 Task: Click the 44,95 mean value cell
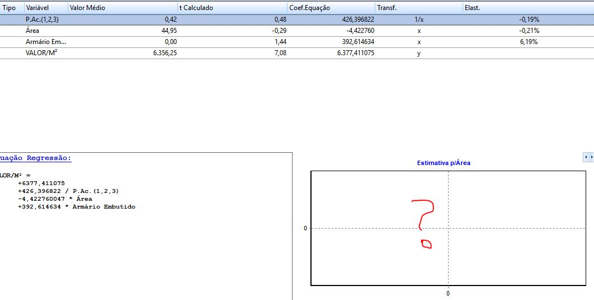pos(169,31)
